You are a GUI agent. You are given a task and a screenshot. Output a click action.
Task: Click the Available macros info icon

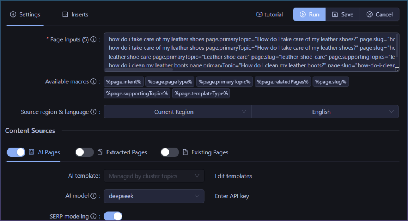(x=94, y=82)
